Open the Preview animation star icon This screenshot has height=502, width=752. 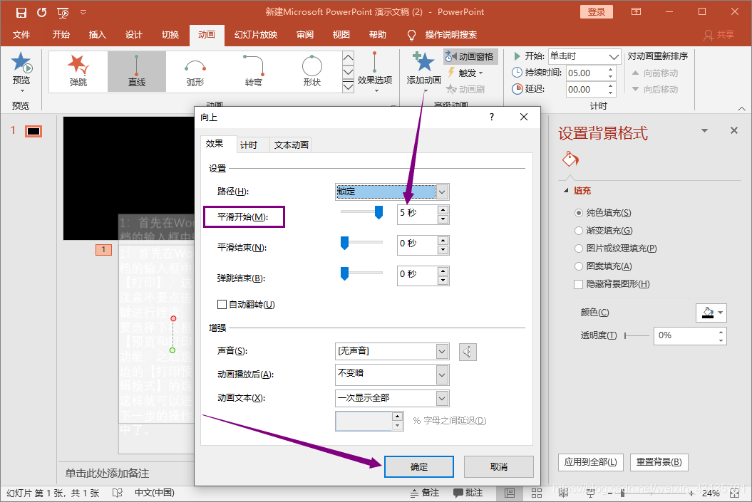pos(21,62)
